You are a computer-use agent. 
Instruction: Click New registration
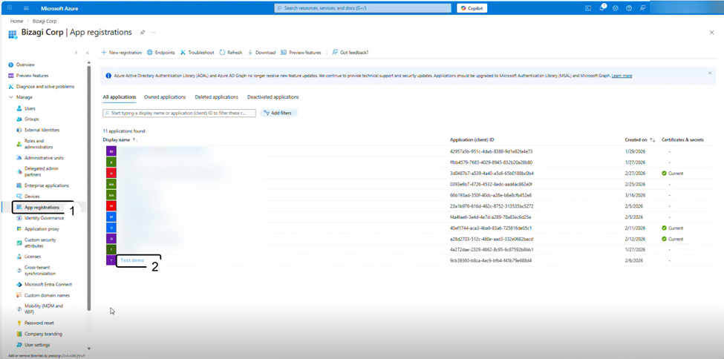[x=122, y=53]
